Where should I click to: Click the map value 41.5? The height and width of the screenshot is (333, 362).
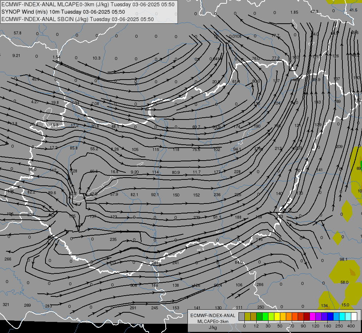pyautogui.click(x=353, y=10)
